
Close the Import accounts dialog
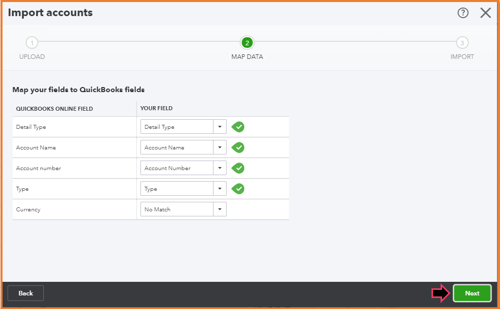(x=485, y=13)
